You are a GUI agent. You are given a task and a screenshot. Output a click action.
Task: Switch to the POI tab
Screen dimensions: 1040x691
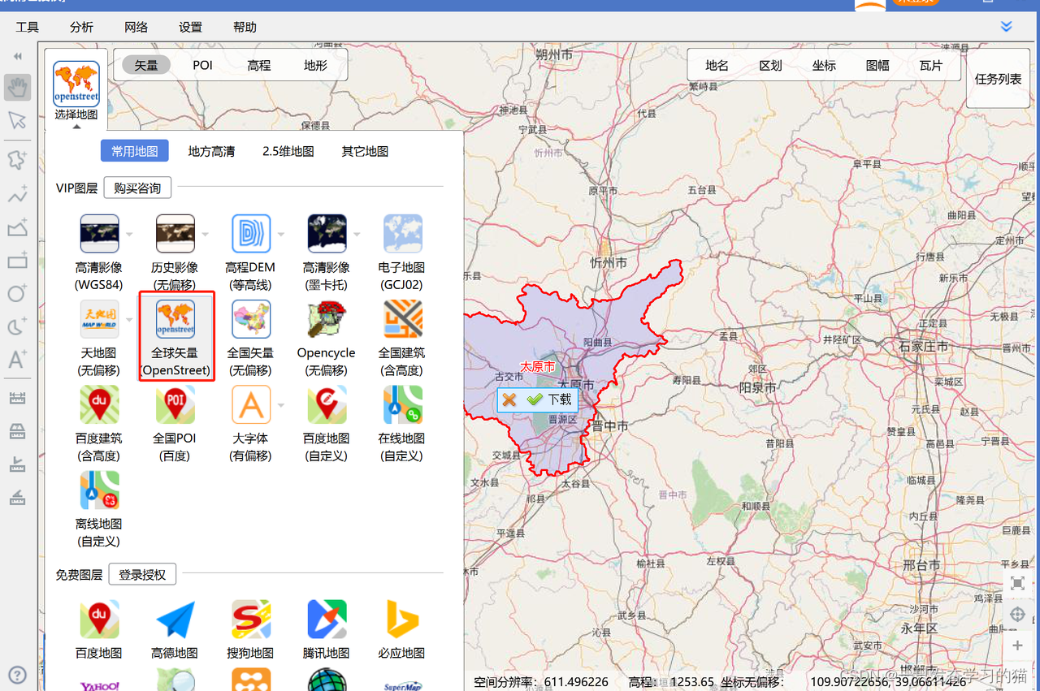201,65
